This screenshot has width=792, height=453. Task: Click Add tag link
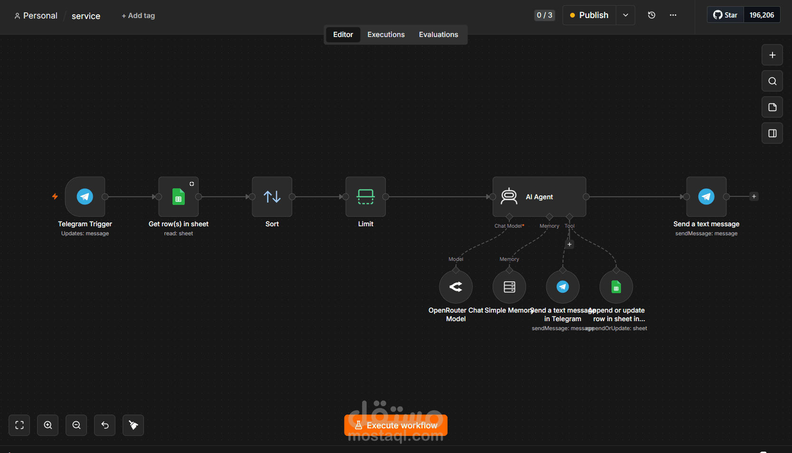pos(138,16)
